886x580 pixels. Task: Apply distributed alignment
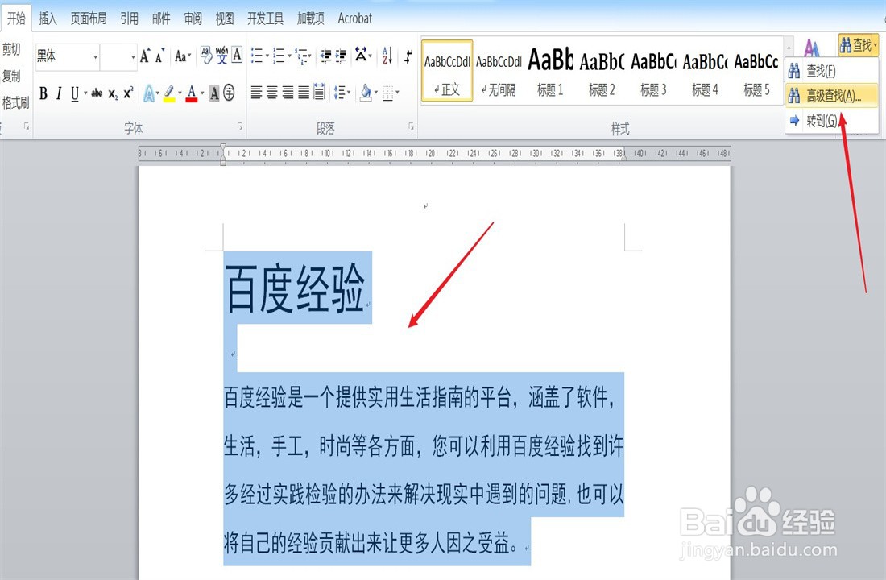click(x=319, y=92)
